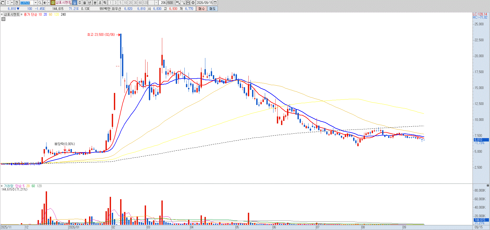Click the 전 button beside stock code
The image size is (490, 230).
point(17,3)
